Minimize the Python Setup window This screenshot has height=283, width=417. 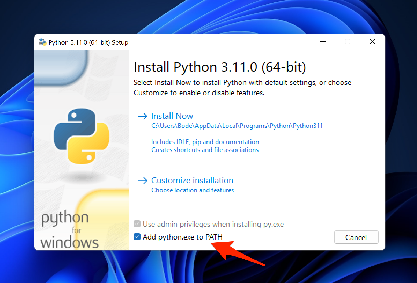323,42
